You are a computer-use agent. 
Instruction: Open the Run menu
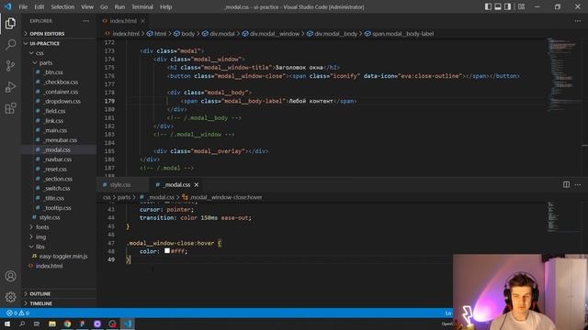pos(119,6)
